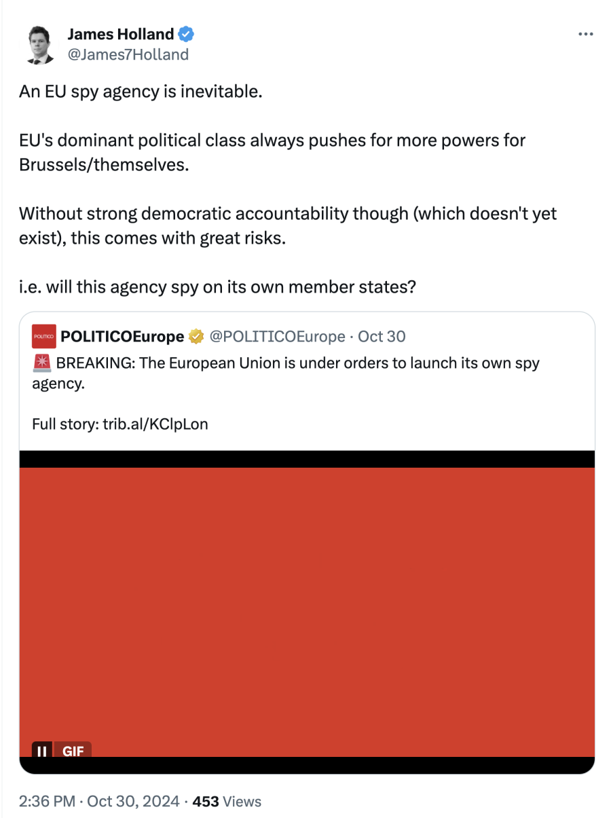The image size is (611, 818).
Task: Click the 453 Views count
Action: click(x=227, y=802)
